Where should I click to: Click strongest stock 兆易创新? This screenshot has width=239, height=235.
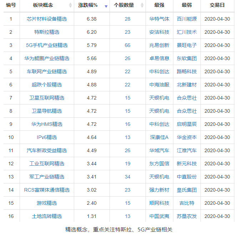point(159,45)
